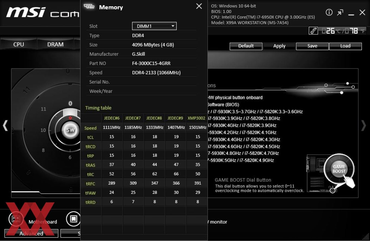
Task: Select the XMP3002 column header
Action: pos(197,118)
